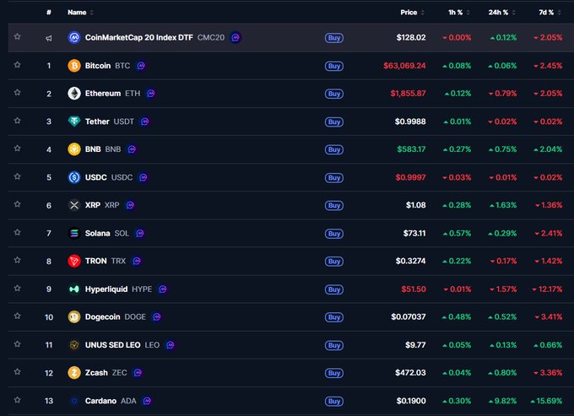Click rank number 12 for Zcash
Screen dimensions: 574x416
tap(49, 373)
